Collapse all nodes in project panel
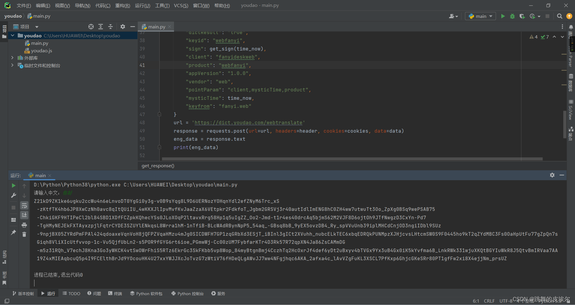Viewport: 575px width, 305px height. click(111, 27)
